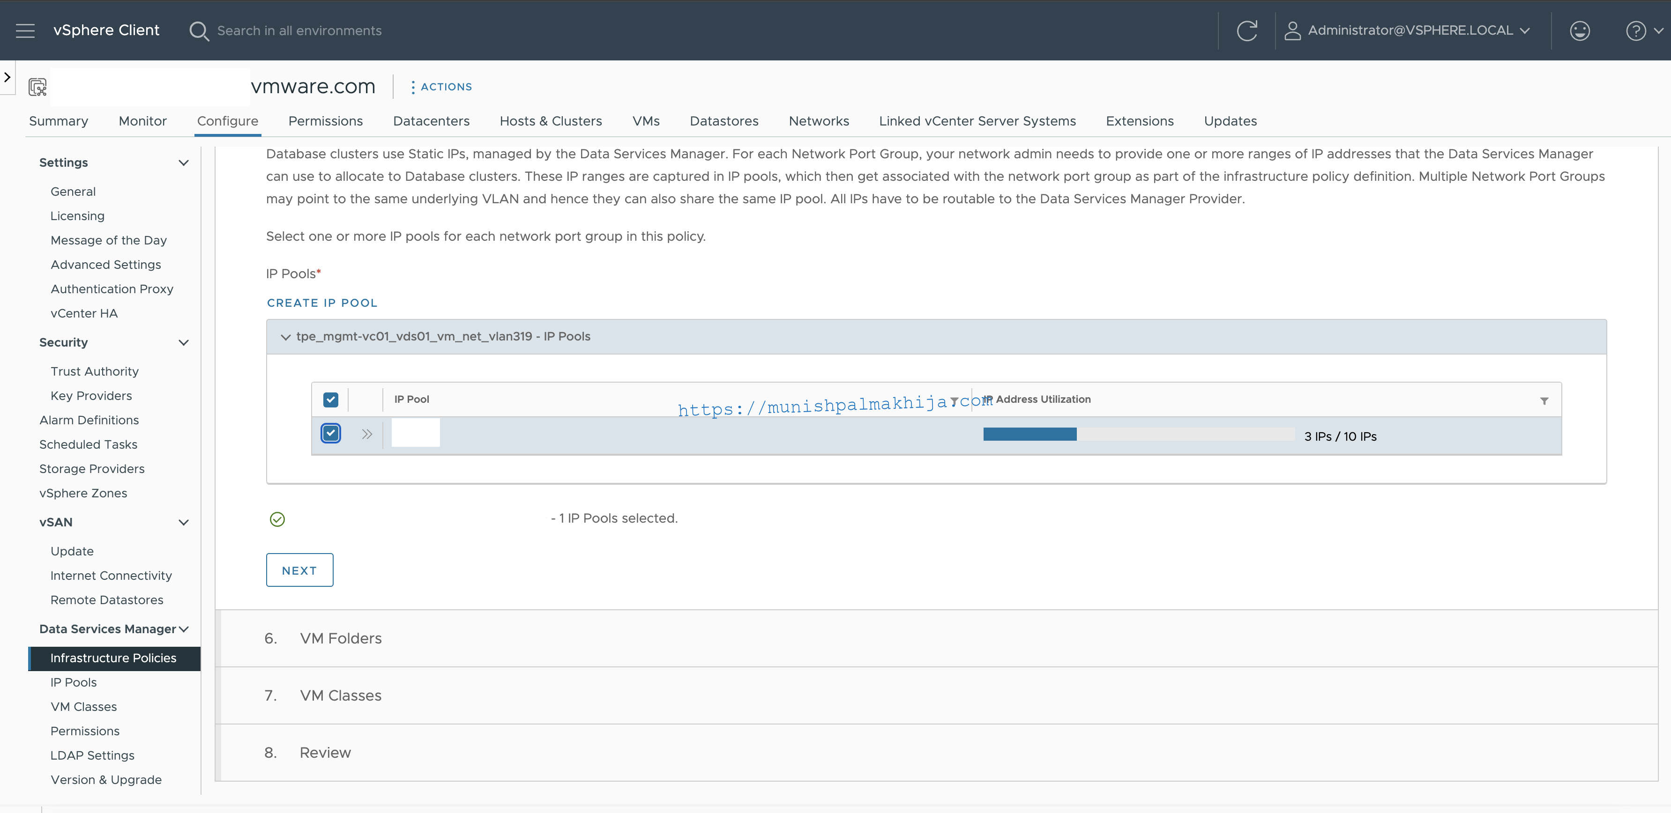Image resolution: width=1671 pixels, height=813 pixels.
Task: Collapse the Security section
Action: point(184,342)
